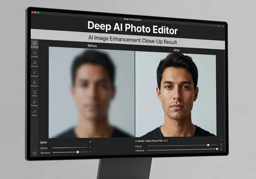
Task: Open the panel icon in bottom-left corner
Action: coord(34,153)
